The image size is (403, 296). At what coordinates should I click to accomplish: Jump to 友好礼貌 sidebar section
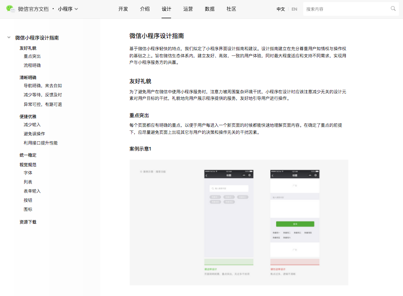(28, 48)
